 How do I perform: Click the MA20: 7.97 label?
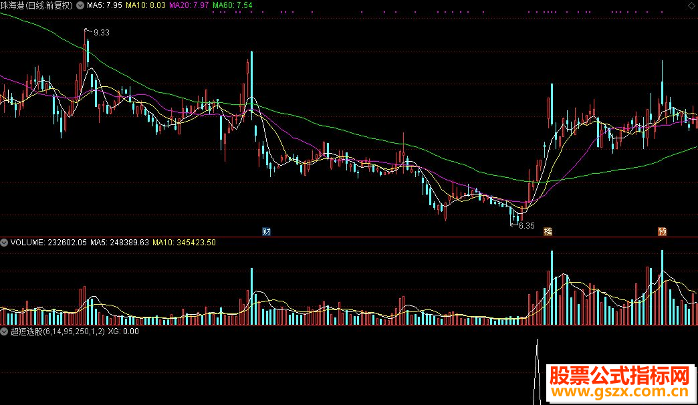189,6
